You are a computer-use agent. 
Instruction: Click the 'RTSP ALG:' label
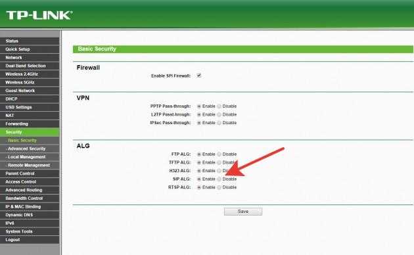(x=179, y=187)
